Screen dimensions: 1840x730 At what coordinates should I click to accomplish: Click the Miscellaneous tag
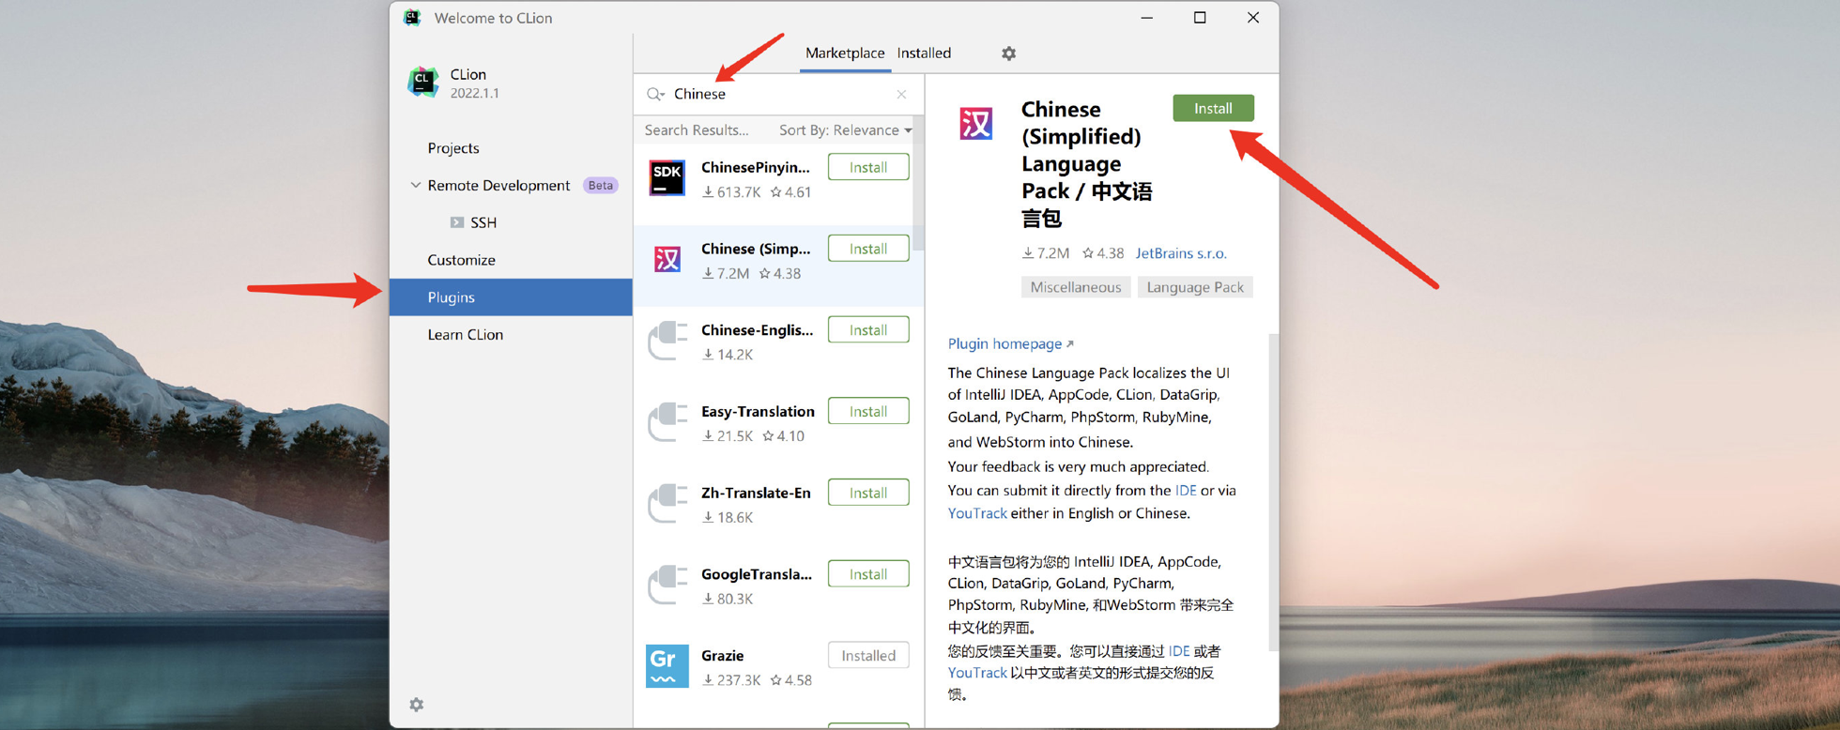point(1076,287)
